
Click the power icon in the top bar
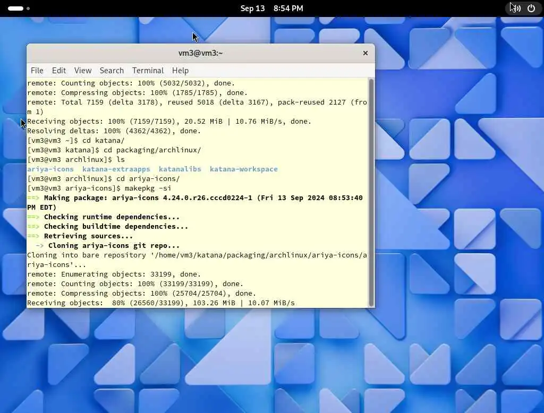[531, 8]
